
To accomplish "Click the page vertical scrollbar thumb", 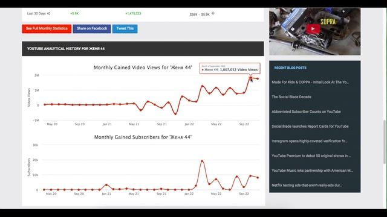I will [385, 142].
